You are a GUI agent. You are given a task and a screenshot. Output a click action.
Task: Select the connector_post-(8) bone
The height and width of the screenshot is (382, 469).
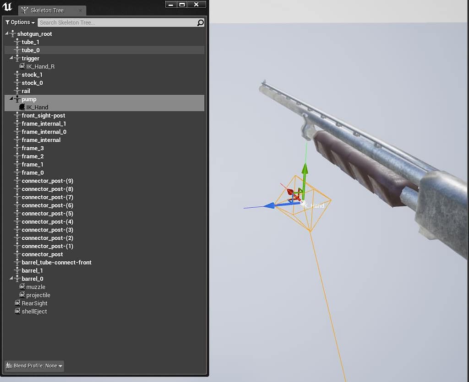47,189
